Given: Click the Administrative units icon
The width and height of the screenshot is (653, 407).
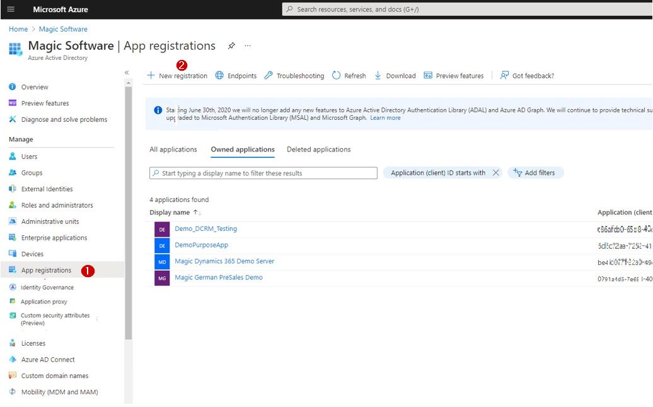Looking at the screenshot, I should (13, 221).
